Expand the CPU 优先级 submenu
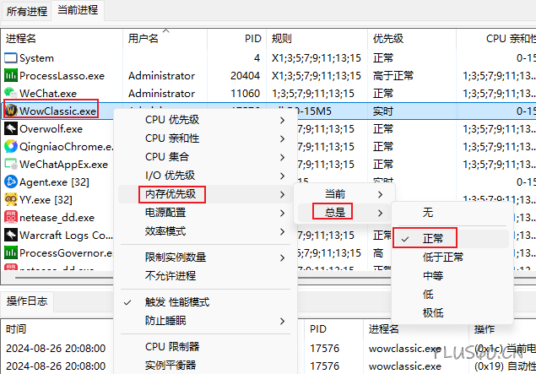The image size is (536, 374). (x=172, y=120)
